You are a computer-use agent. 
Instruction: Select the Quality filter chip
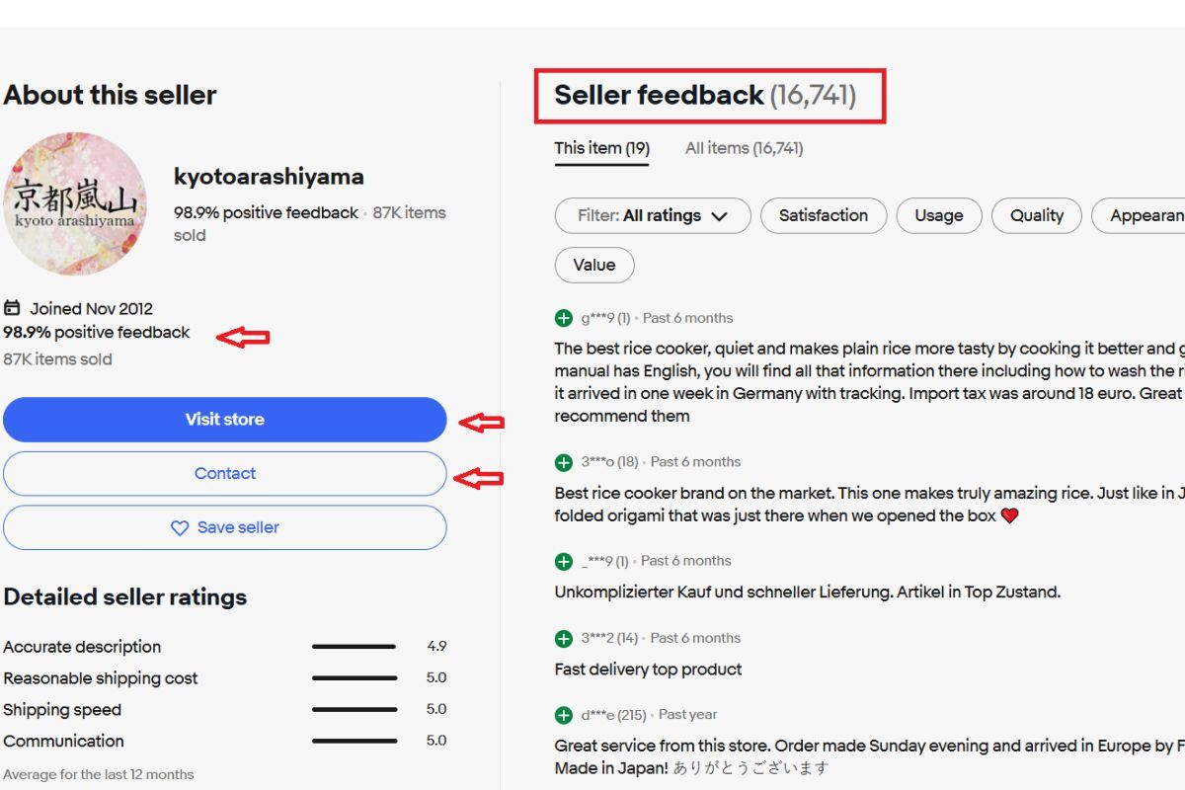coord(1037,215)
